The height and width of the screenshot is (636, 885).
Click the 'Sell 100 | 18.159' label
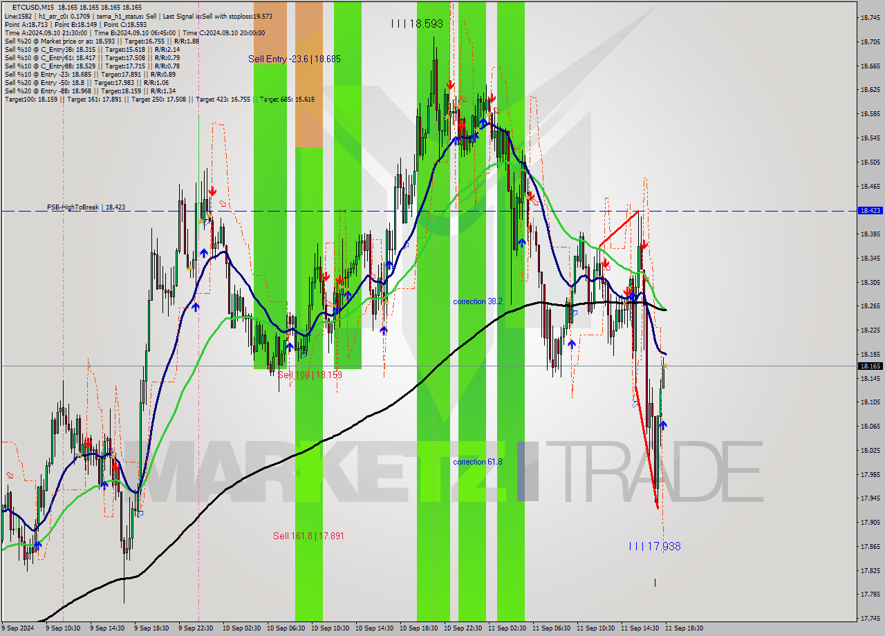click(x=310, y=375)
